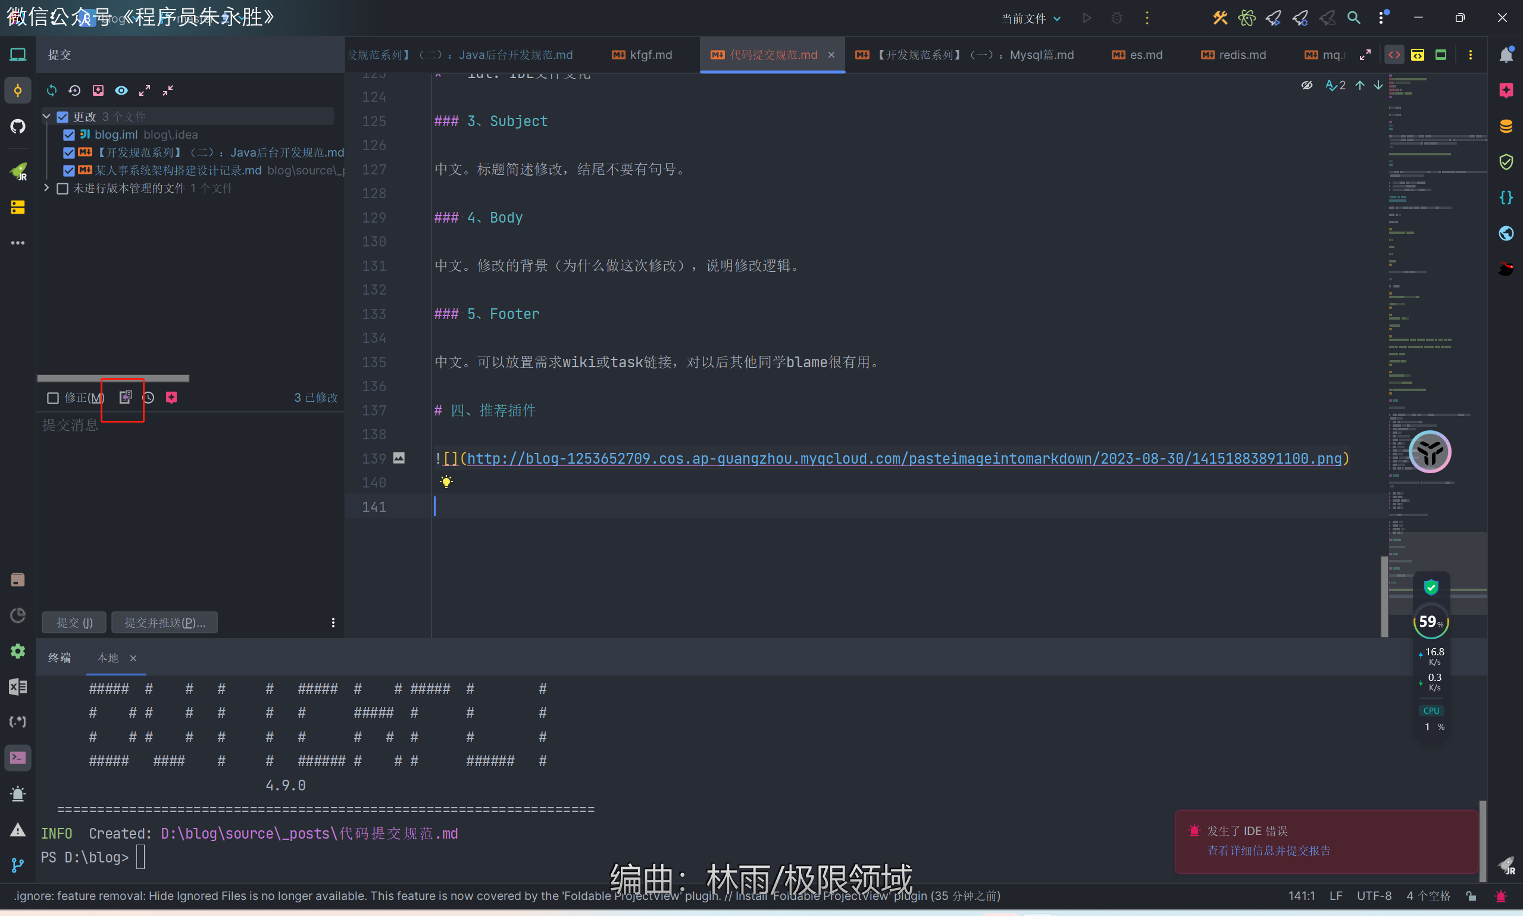Click the Build hammer icon
Viewport: 1523px width, 916px height.
[x=1220, y=18]
